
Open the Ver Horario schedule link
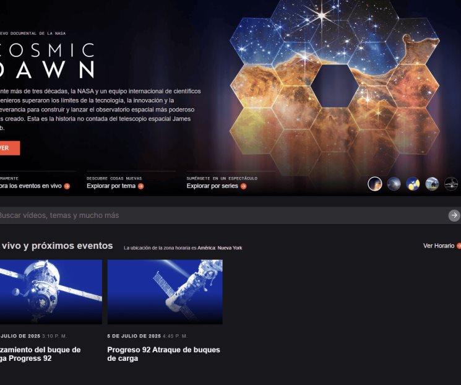442,246
